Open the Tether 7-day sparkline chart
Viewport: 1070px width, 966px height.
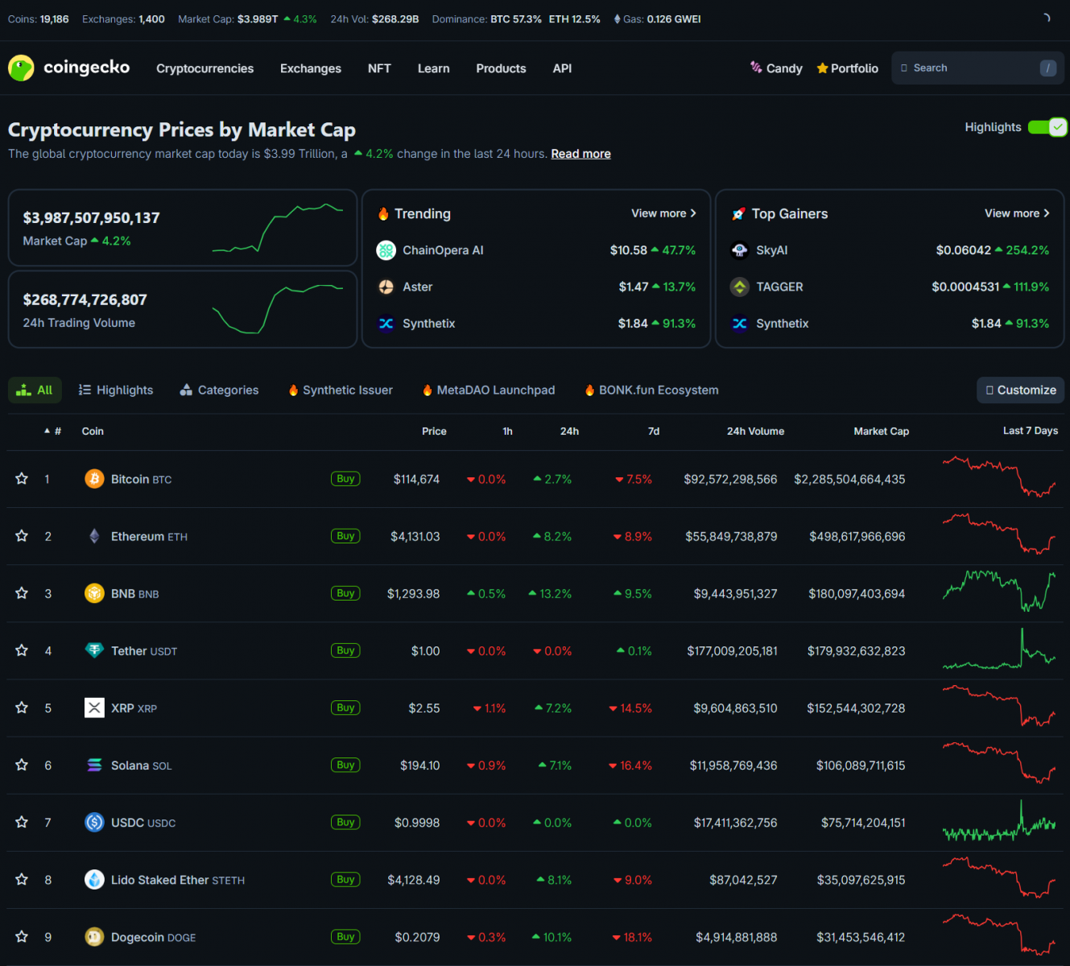coord(998,650)
